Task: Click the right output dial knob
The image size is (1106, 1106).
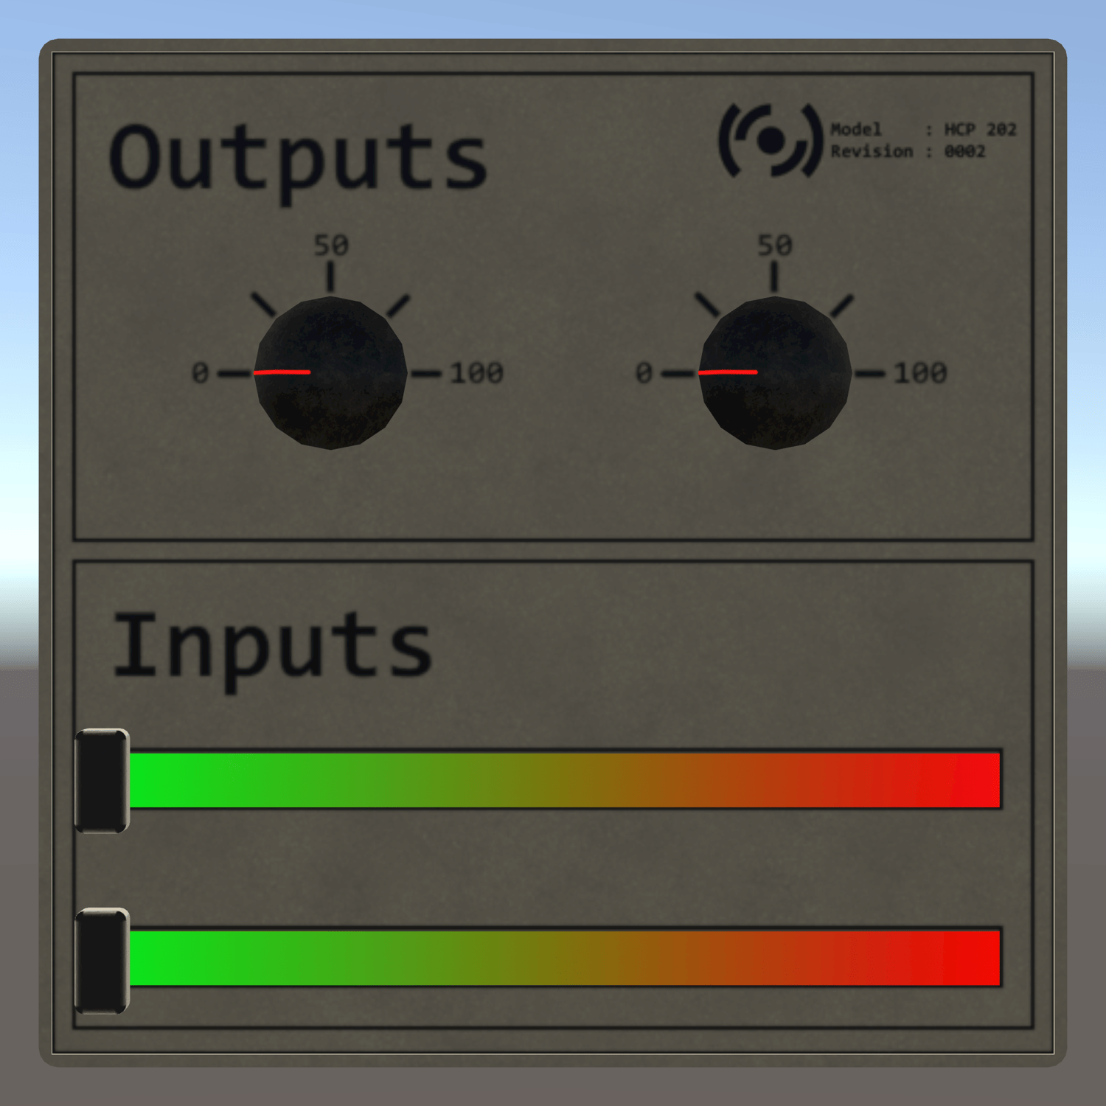Action: 774,372
